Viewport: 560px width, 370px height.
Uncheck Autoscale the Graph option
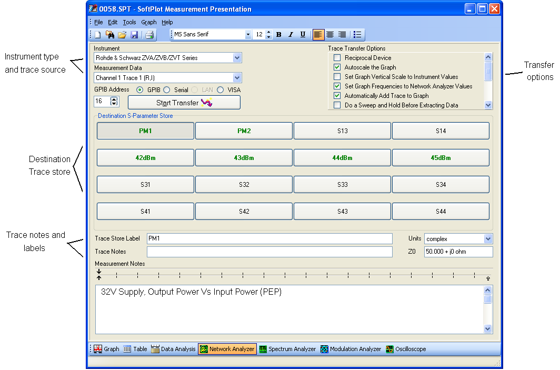coord(337,67)
